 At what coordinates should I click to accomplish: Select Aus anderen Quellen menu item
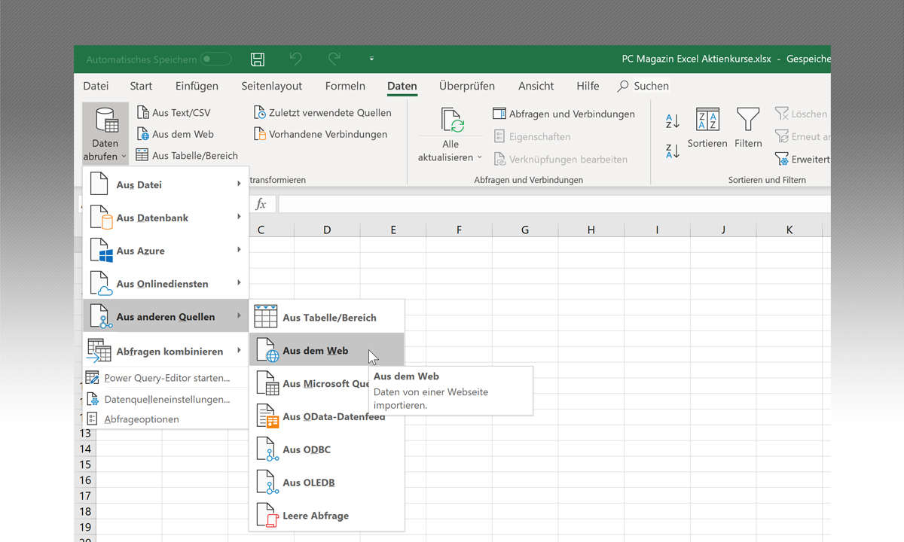tap(166, 317)
